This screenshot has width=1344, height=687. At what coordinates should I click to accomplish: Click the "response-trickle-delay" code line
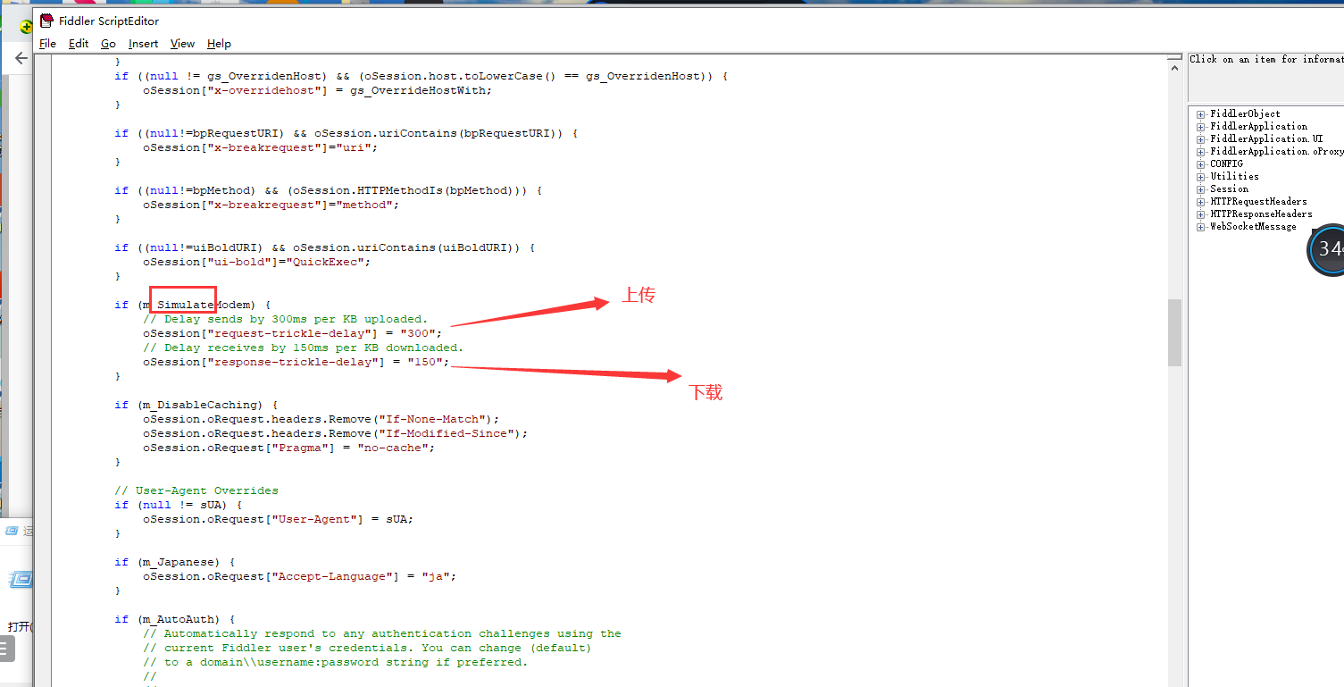(296, 362)
